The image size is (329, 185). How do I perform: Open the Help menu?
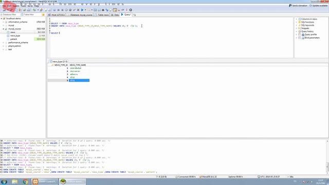(36, 6)
